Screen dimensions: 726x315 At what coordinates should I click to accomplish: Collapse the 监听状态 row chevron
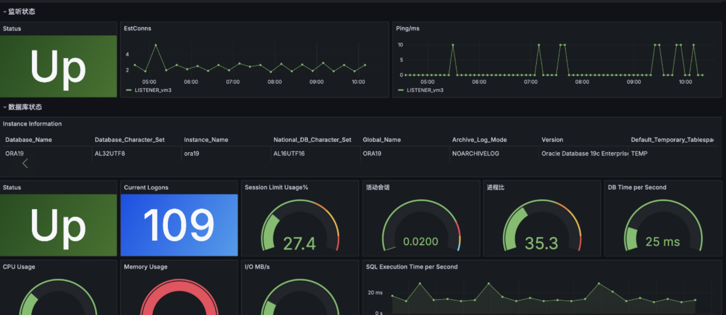5,12
